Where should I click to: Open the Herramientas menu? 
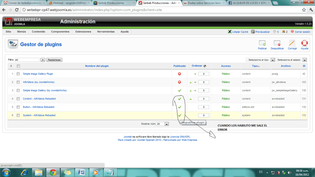[x=106, y=32]
